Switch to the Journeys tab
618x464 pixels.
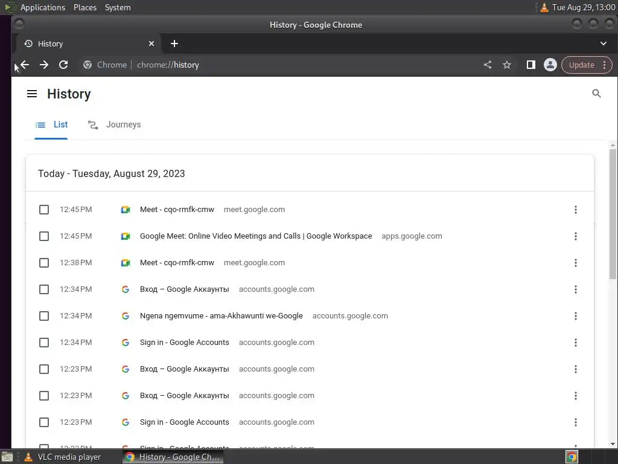[115, 124]
